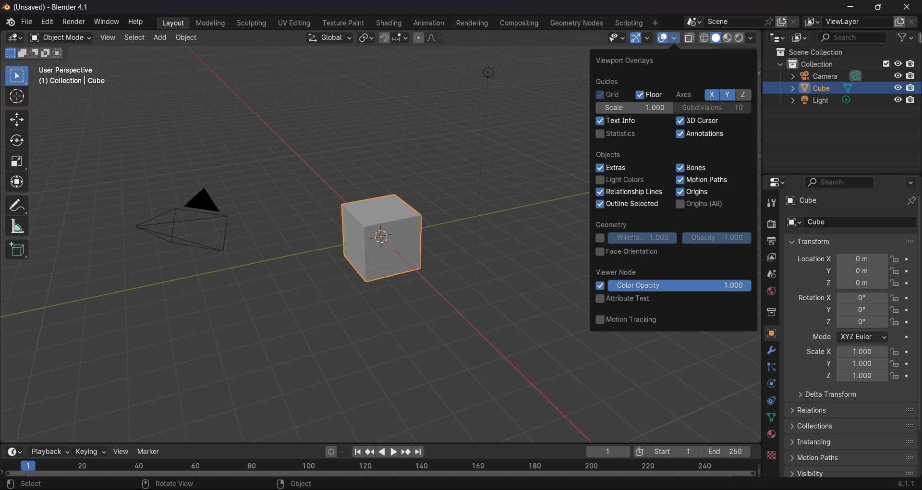The image size is (922, 490).
Task: Expand the Relations panel
Action: click(x=811, y=410)
